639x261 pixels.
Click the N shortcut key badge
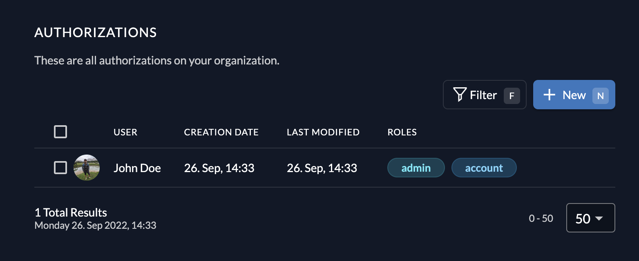click(x=600, y=96)
